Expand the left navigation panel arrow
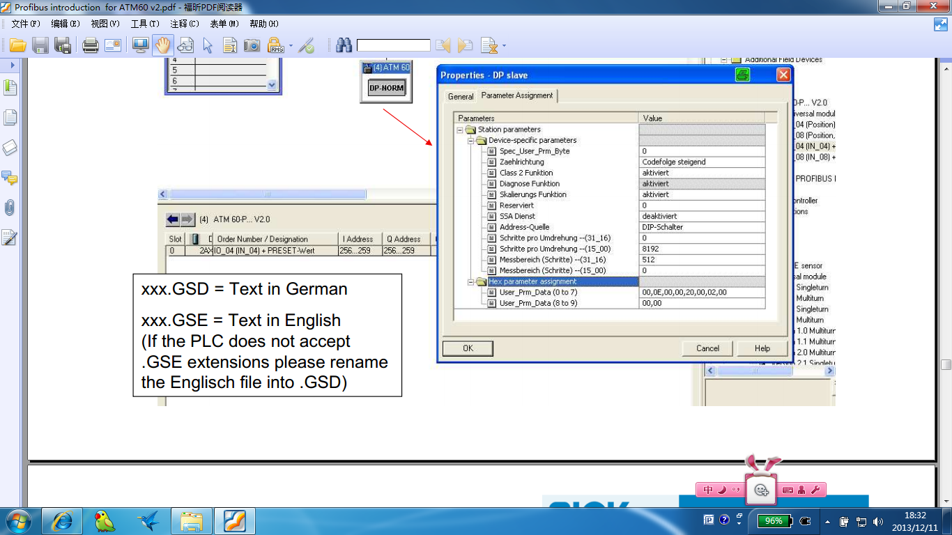952x535 pixels. pyautogui.click(x=12, y=65)
